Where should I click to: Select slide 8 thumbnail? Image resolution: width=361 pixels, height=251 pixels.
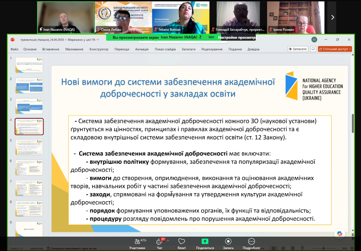pos(29,208)
